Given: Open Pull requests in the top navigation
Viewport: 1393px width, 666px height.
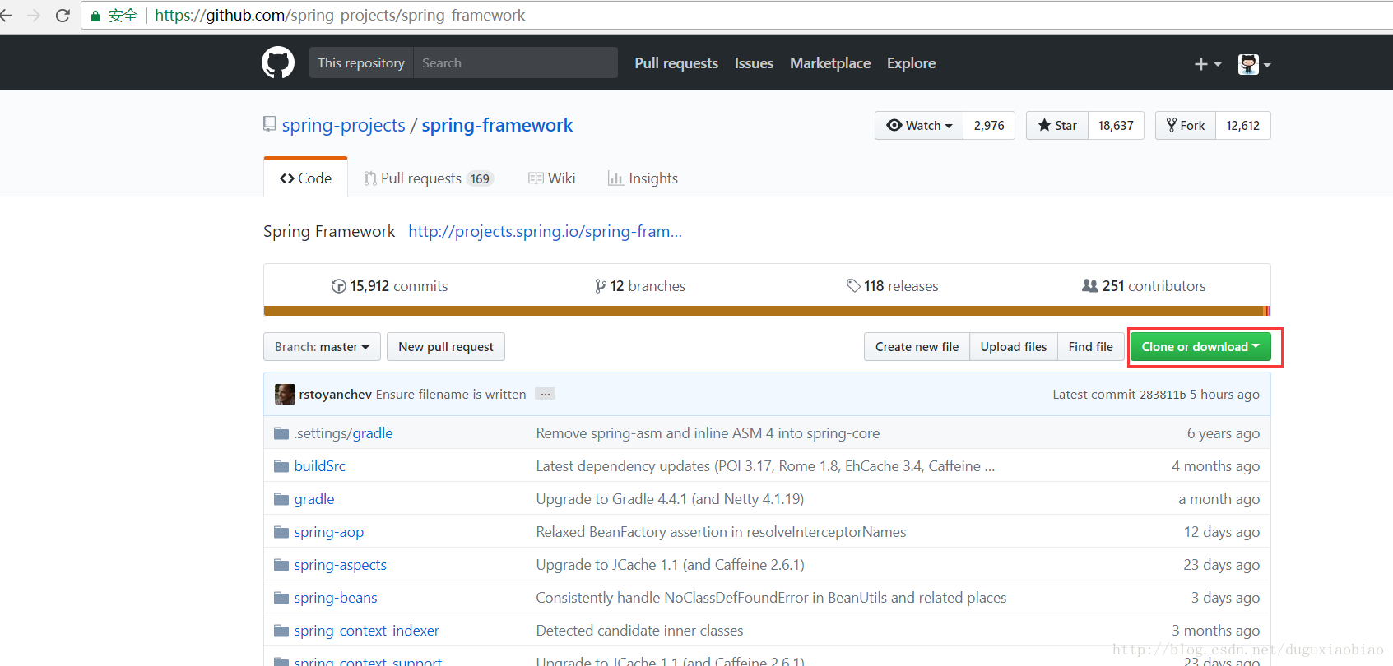Looking at the screenshot, I should tap(676, 63).
